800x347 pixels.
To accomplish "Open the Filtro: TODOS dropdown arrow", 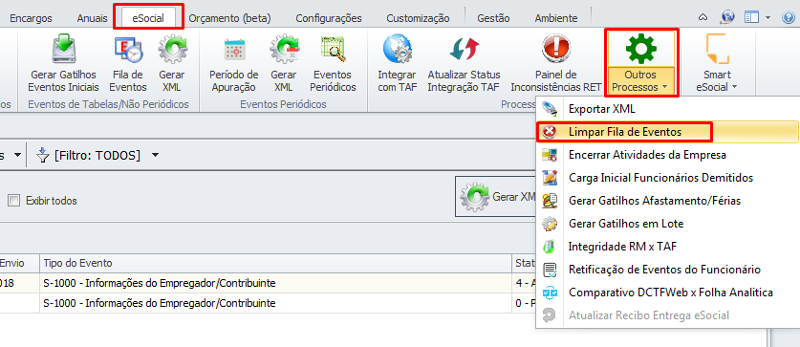I will pyautogui.click(x=156, y=155).
